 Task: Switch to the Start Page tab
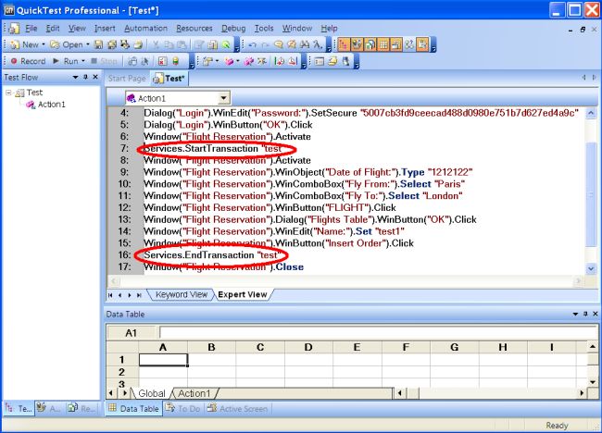[127, 79]
